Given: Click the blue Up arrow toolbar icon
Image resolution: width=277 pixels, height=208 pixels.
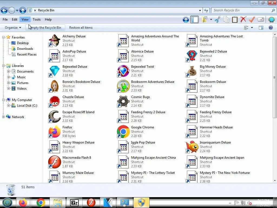Looking at the screenshot, I should pyautogui.click(x=186, y=19).
